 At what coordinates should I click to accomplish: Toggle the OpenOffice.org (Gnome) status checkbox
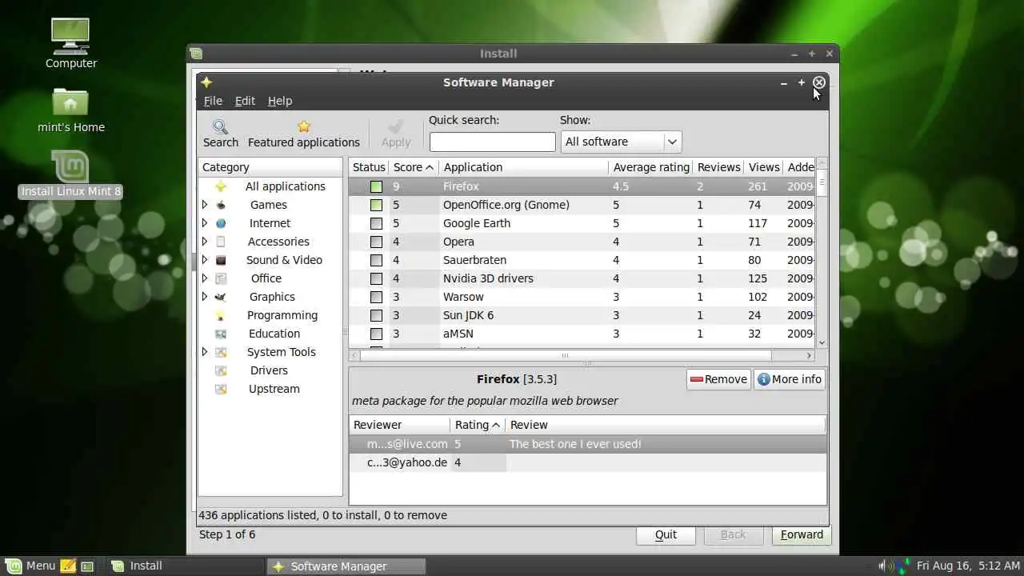click(x=376, y=205)
